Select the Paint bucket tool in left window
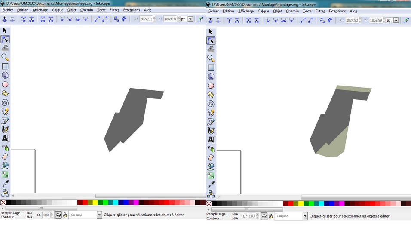This screenshot has height=243, width=411. (x=5, y=166)
